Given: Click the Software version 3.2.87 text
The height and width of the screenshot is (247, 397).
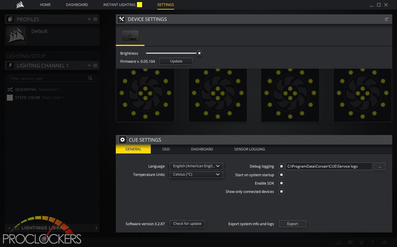Looking at the screenshot, I should point(145,224).
